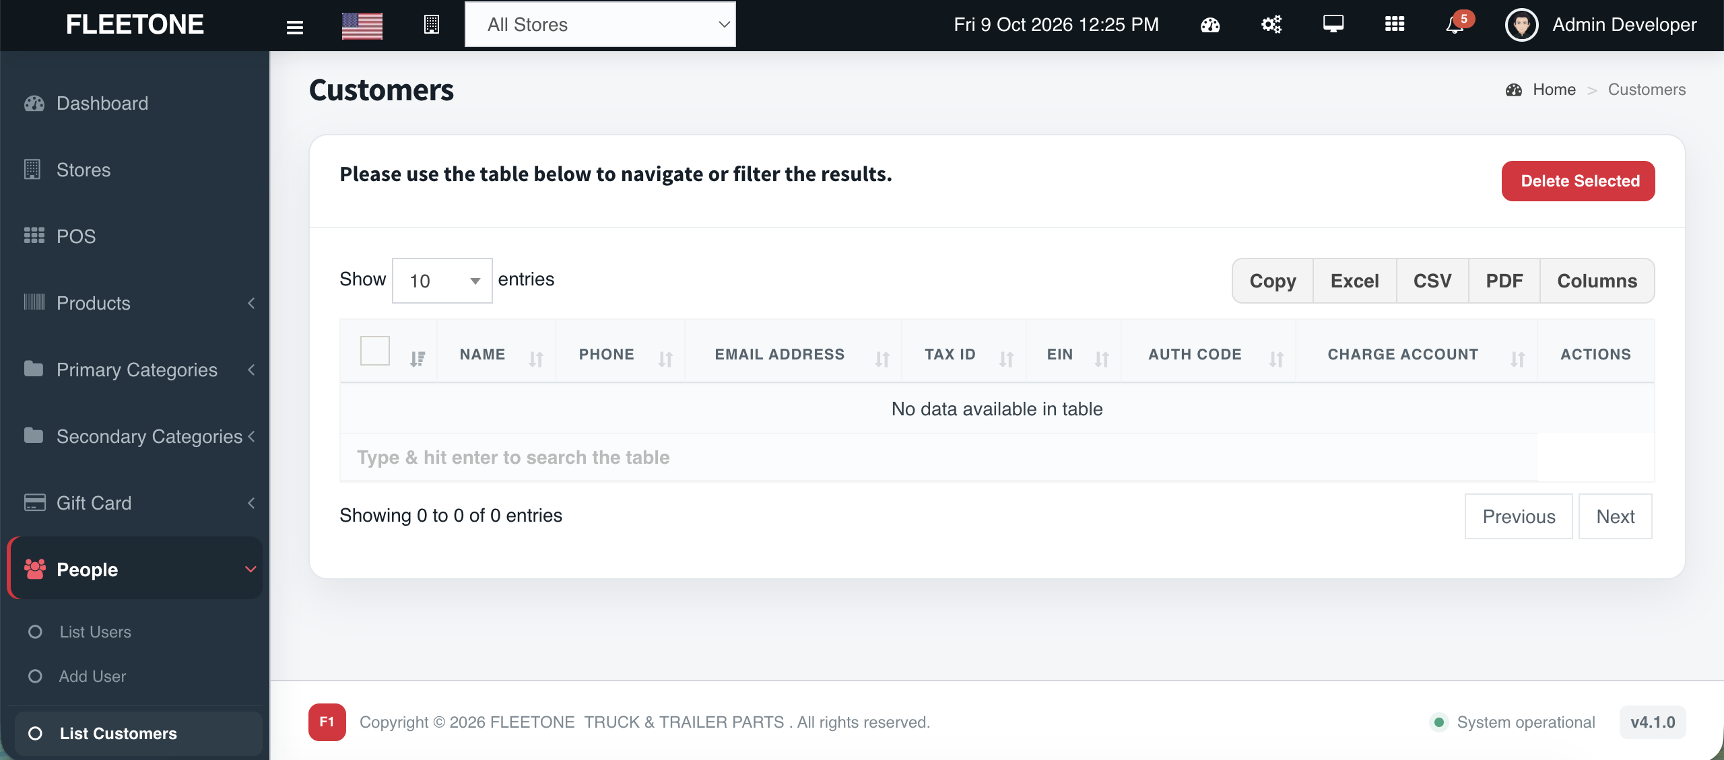
Task: Select List Customers submenu item
Action: pos(138,733)
